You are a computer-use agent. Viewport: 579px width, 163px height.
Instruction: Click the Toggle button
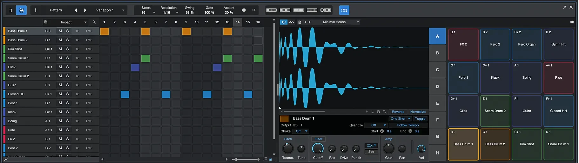click(420, 119)
